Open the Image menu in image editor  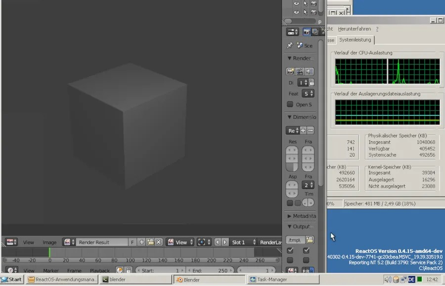pos(49,242)
